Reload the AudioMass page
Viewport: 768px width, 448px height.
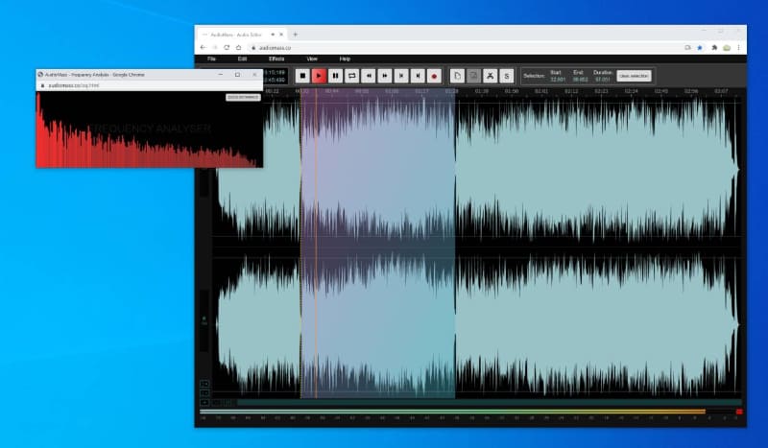tap(227, 48)
